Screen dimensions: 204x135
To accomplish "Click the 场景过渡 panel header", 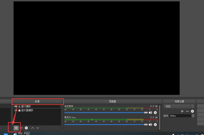I will click(x=179, y=102).
